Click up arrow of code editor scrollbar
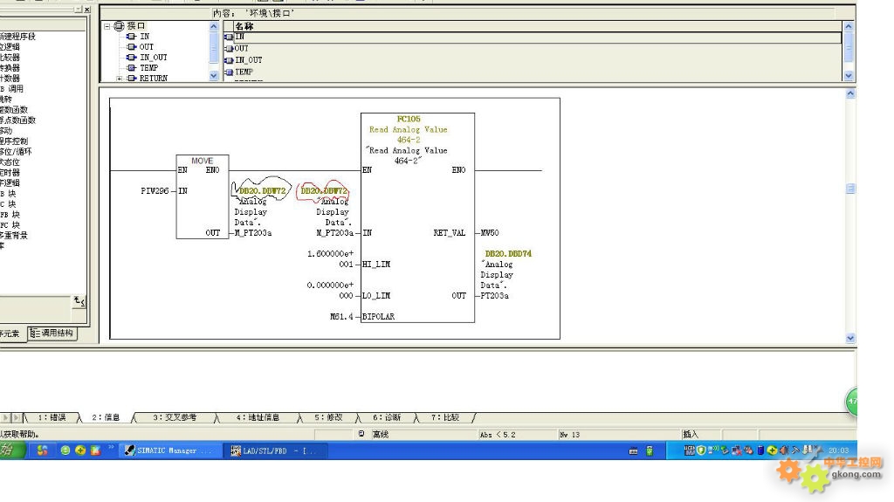Image resolution: width=894 pixels, height=502 pixels. point(850,93)
